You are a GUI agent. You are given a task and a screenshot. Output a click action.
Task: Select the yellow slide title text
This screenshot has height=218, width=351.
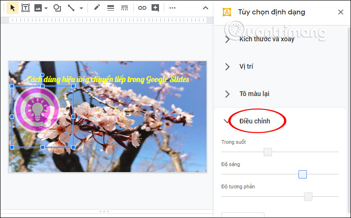point(108,79)
